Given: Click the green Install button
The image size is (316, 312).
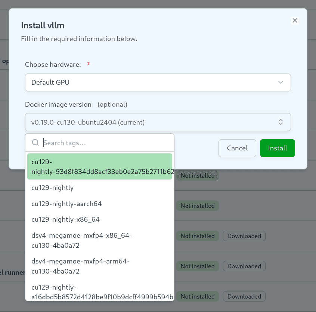Looking at the screenshot, I should point(277,148).
